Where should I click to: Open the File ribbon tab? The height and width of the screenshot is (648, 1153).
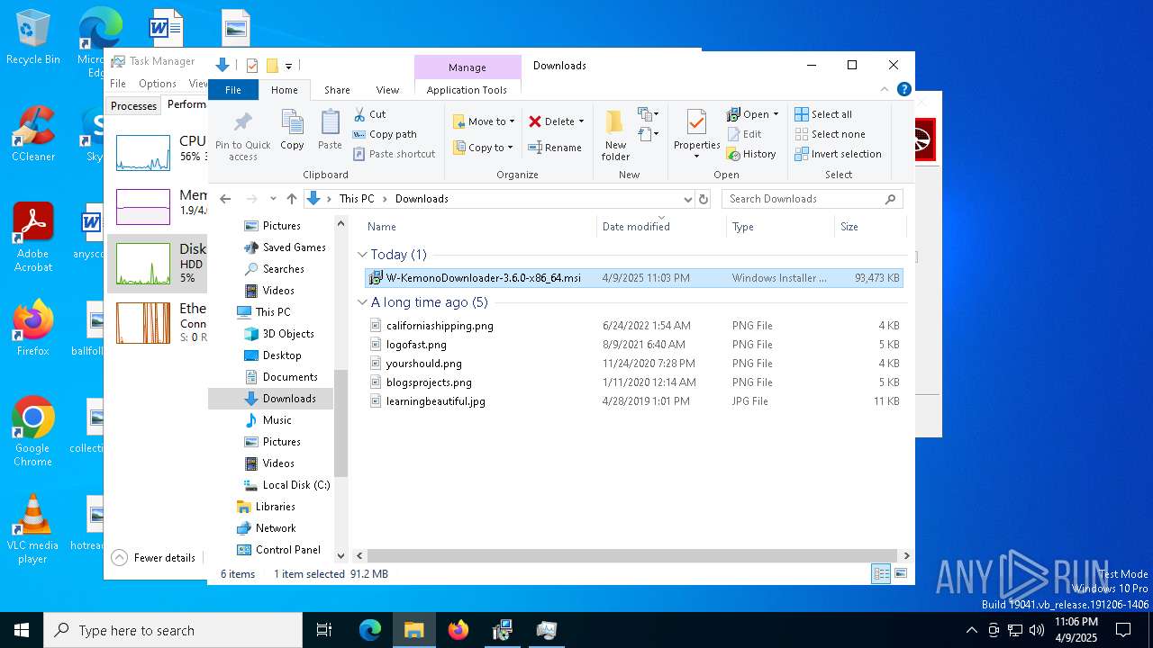point(233,90)
